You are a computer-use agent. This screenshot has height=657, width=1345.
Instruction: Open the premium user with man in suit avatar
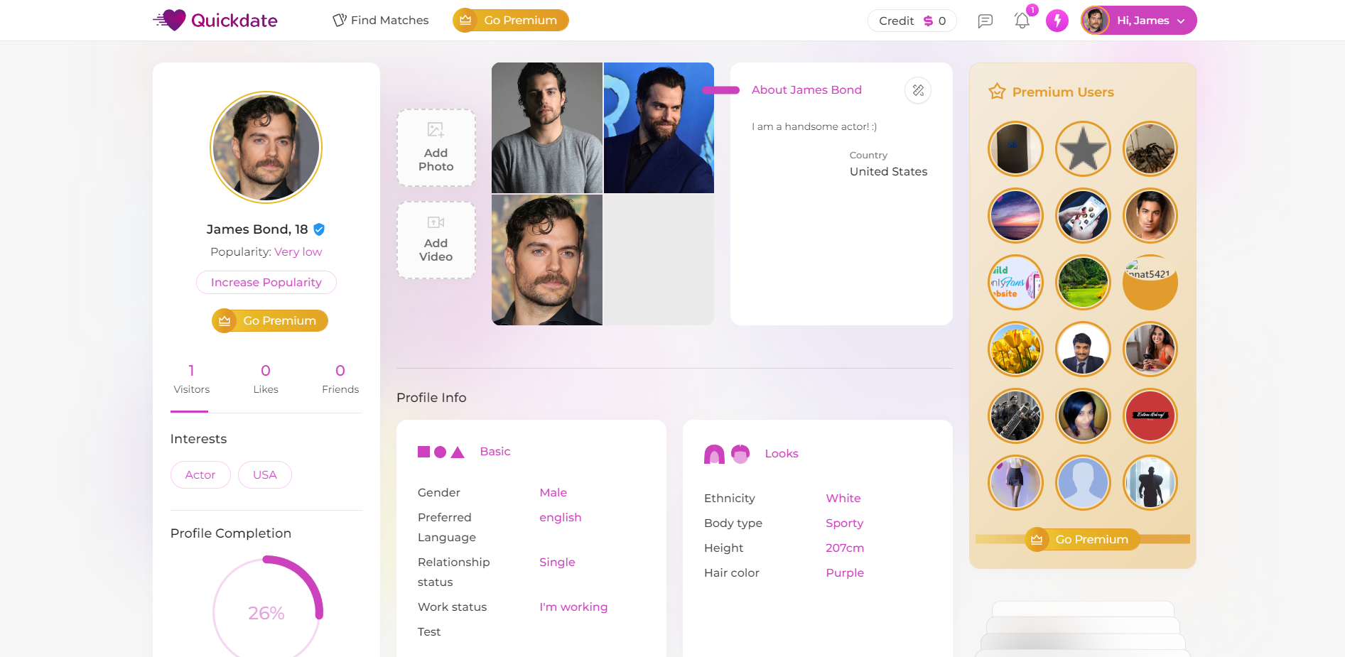(x=1083, y=349)
